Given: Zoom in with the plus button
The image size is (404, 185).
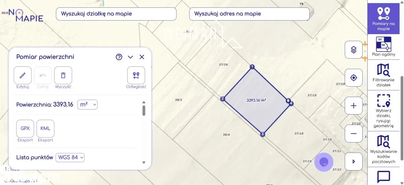Looking at the screenshot, I should click(x=353, y=106).
